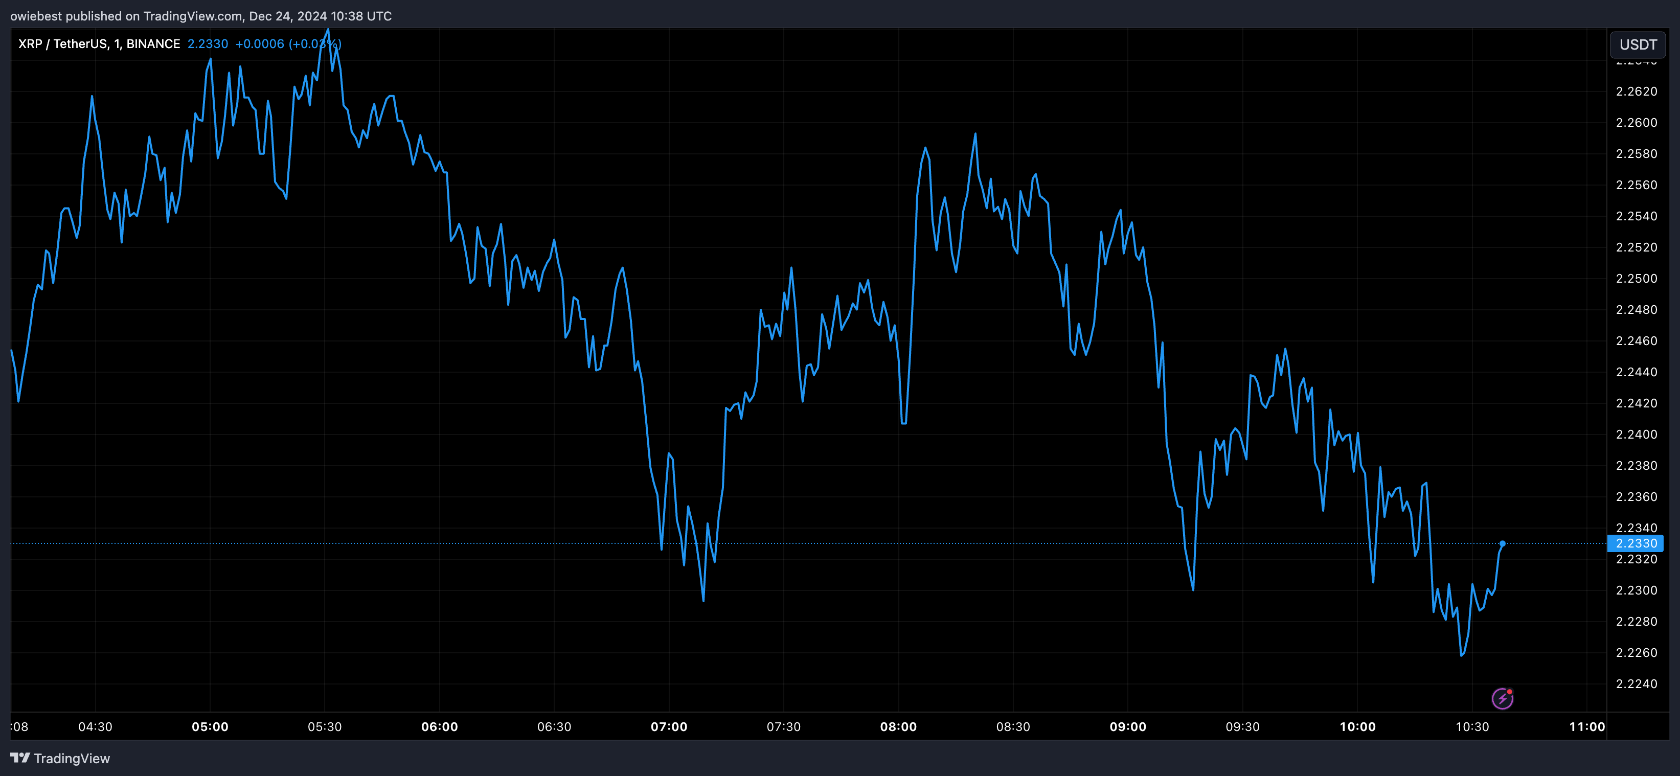Screen dimensions: 1680x776
Task: Click the TradingView logo
Action: tap(60, 759)
